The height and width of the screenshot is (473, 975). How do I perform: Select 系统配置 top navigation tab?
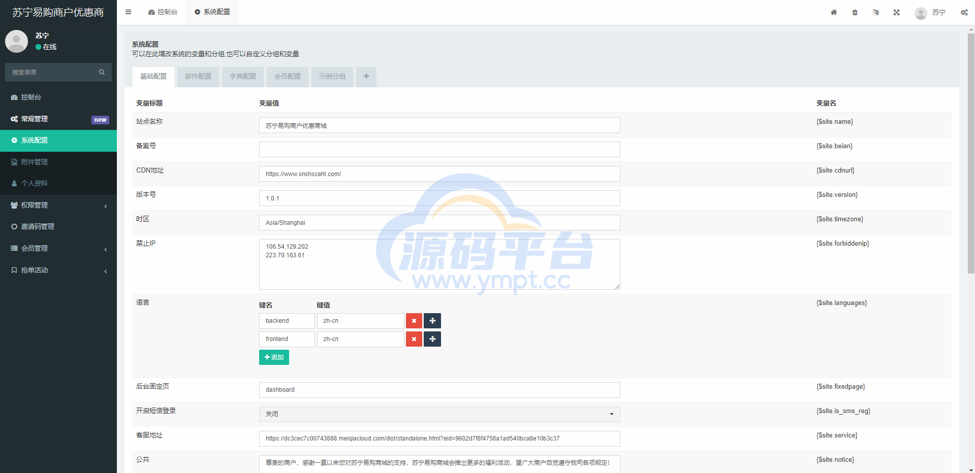click(212, 12)
